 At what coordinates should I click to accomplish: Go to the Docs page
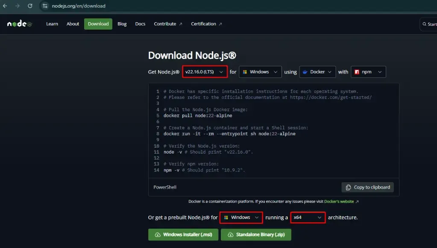click(140, 24)
